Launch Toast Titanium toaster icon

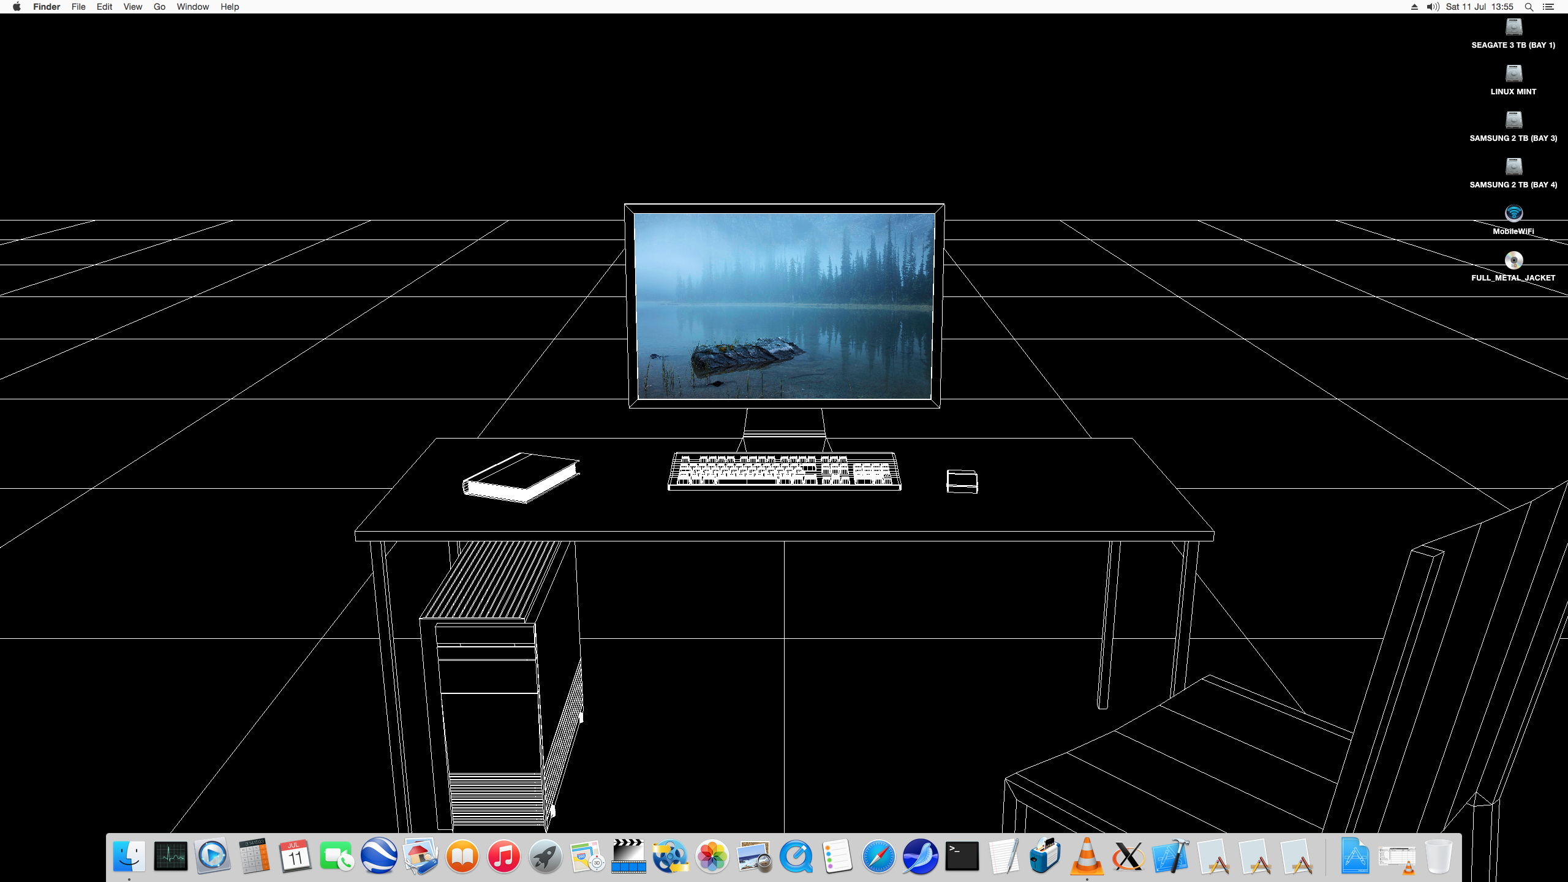(1045, 856)
